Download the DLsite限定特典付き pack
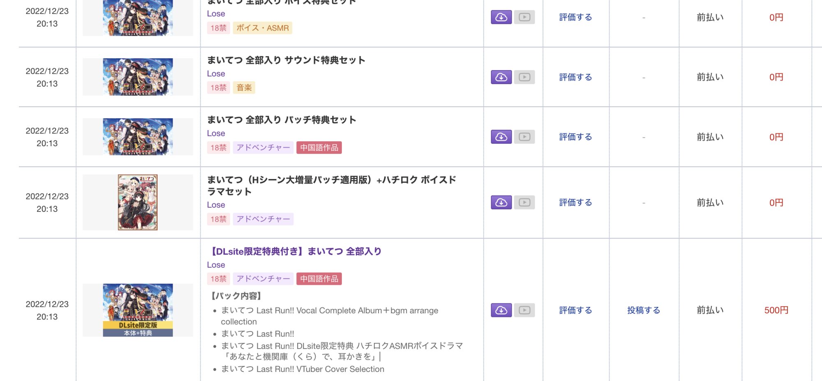This screenshot has height=381, width=822. click(501, 310)
